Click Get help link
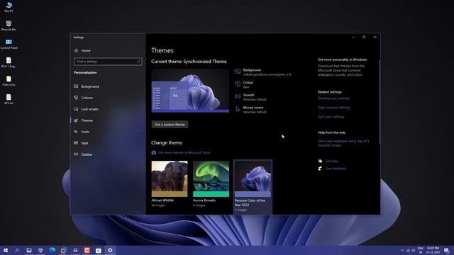 point(331,161)
